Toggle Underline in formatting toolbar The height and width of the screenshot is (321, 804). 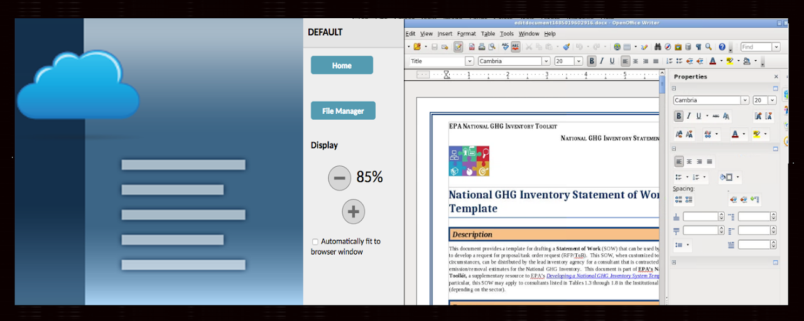click(612, 61)
